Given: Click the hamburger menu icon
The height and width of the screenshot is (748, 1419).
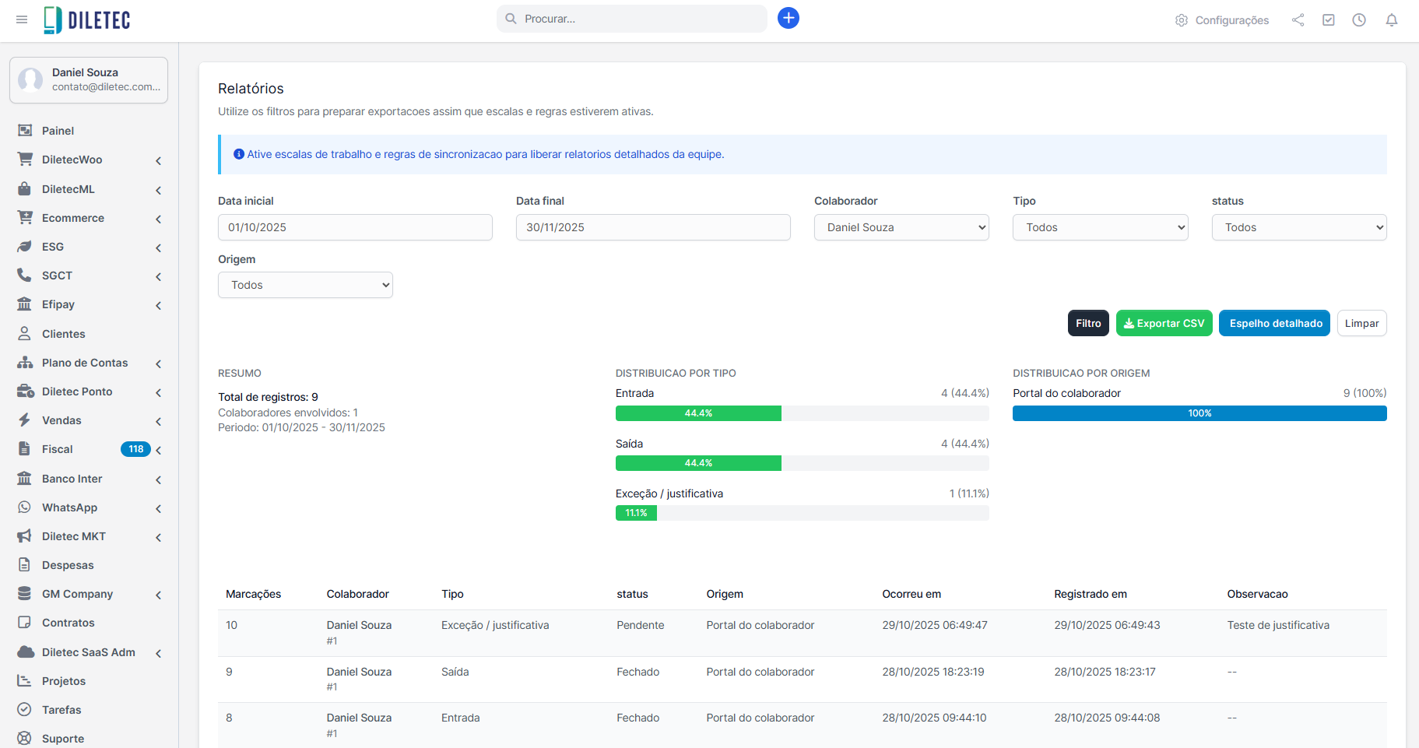Looking at the screenshot, I should [x=22, y=19].
